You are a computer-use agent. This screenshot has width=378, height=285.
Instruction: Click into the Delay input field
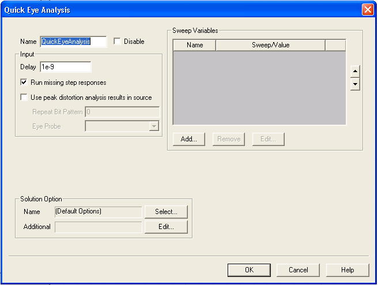pyautogui.click(x=65, y=67)
